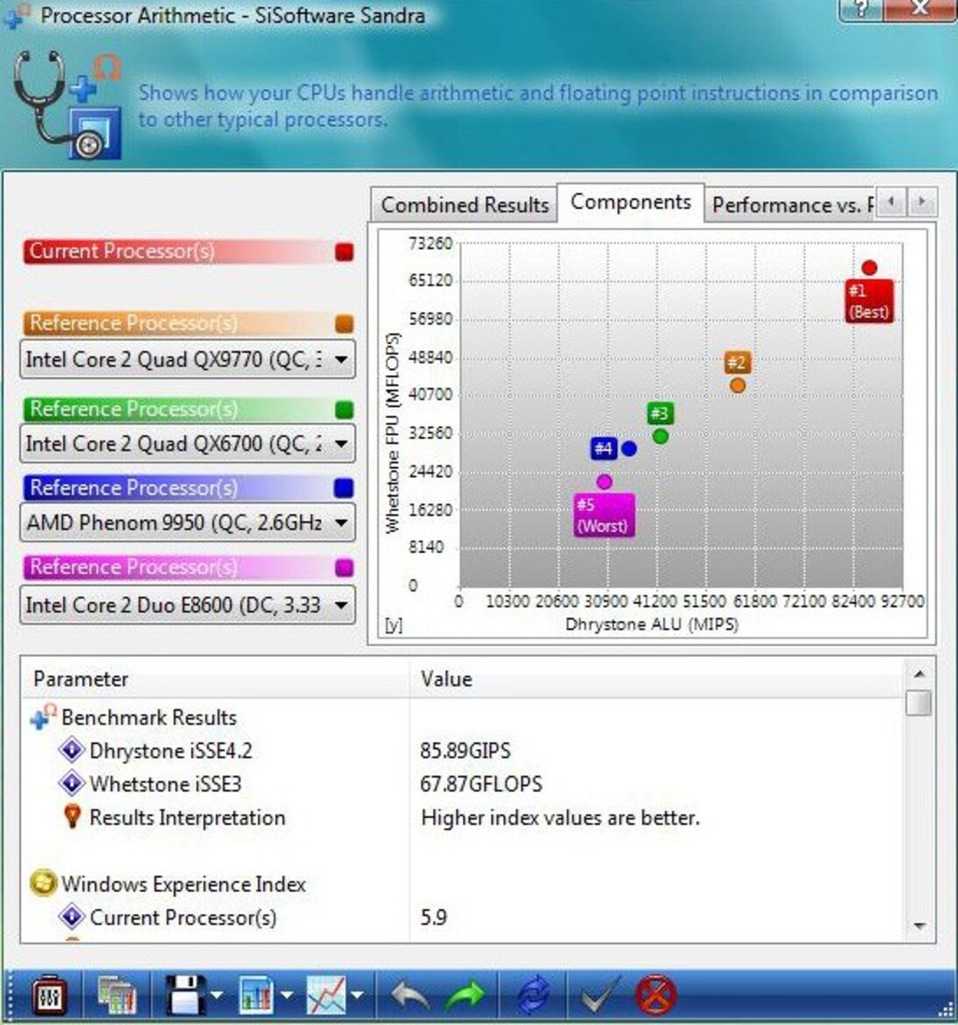Click the help question mark button
Image resolution: width=958 pixels, height=1025 pixels.
(860, 9)
